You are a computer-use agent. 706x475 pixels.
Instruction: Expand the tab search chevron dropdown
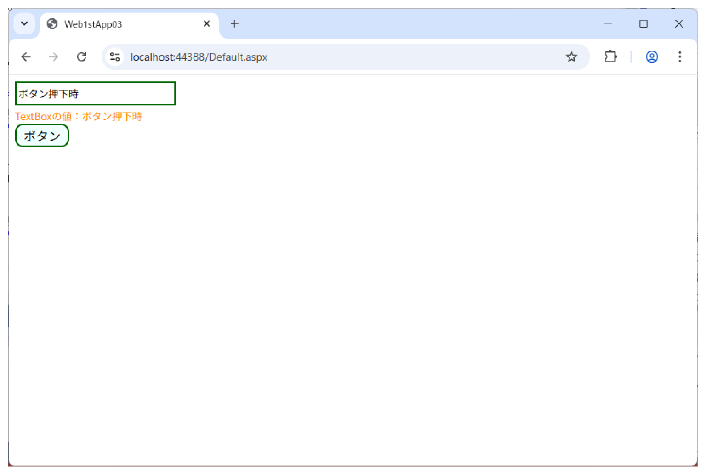pyautogui.click(x=24, y=23)
